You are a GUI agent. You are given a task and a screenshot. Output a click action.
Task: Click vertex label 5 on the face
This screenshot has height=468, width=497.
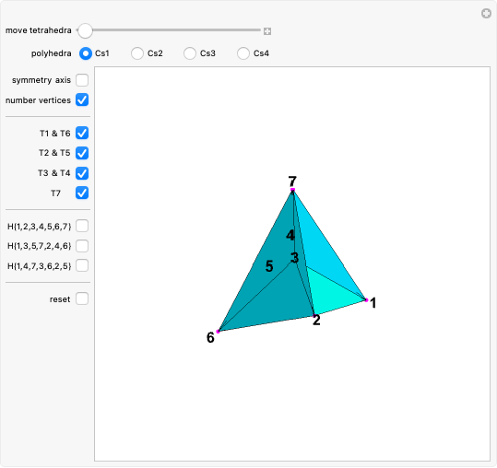coord(269,266)
